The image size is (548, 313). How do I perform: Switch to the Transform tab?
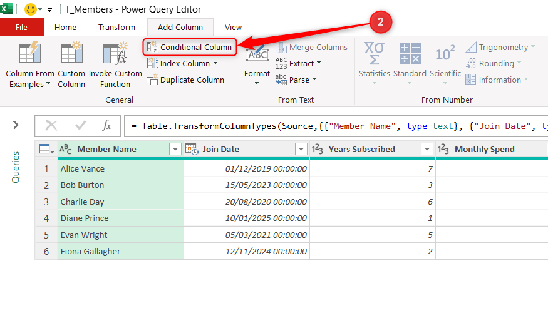tap(116, 28)
